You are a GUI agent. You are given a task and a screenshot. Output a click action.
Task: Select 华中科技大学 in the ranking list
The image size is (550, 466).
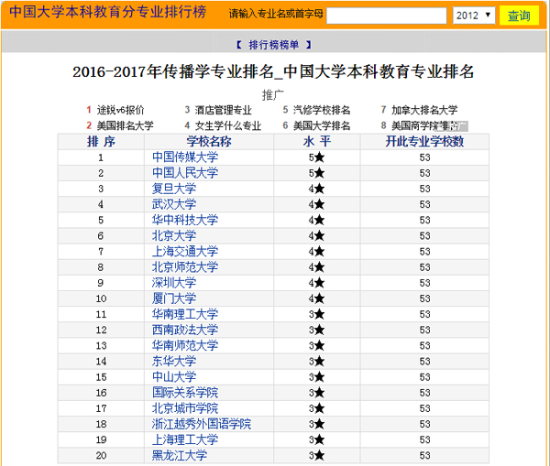click(x=185, y=220)
